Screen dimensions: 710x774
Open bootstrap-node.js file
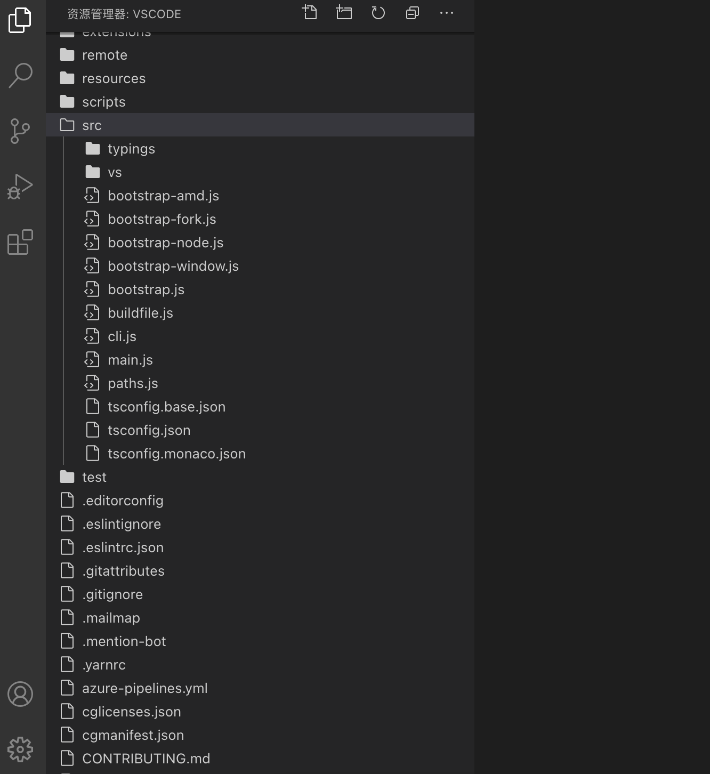(260, 243)
